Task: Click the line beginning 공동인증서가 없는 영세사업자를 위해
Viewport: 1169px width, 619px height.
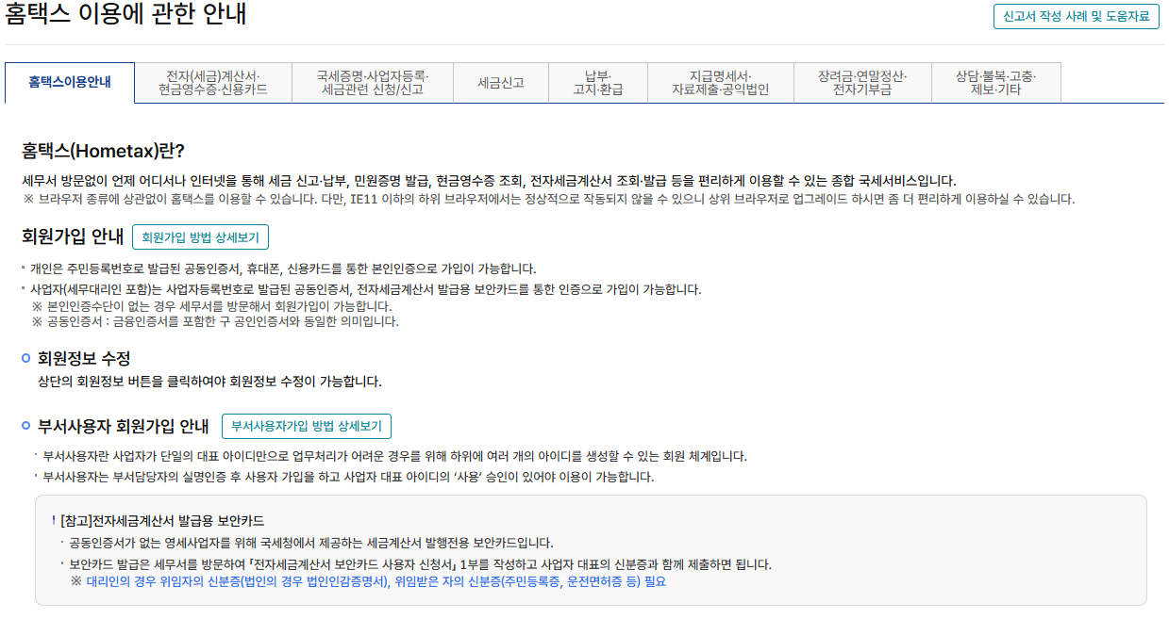Action: [x=311, y=544]
